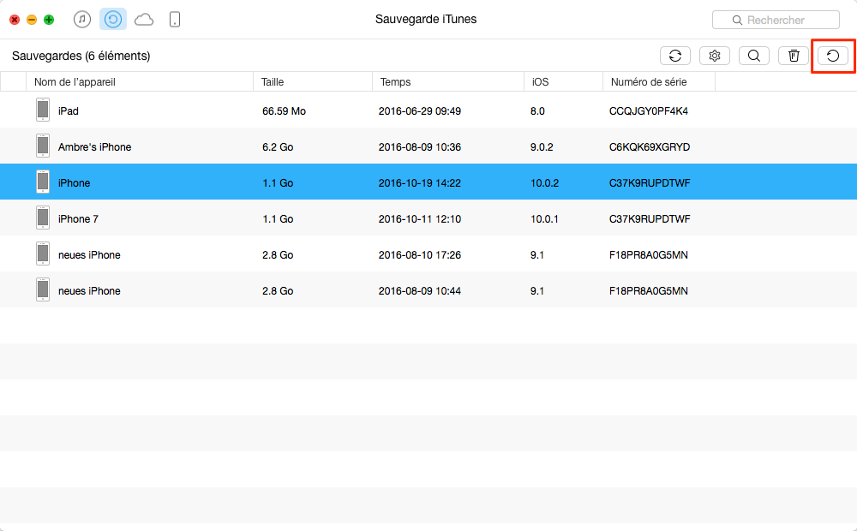Click device icon in iPhone 7 row

[x=43, y=218]
